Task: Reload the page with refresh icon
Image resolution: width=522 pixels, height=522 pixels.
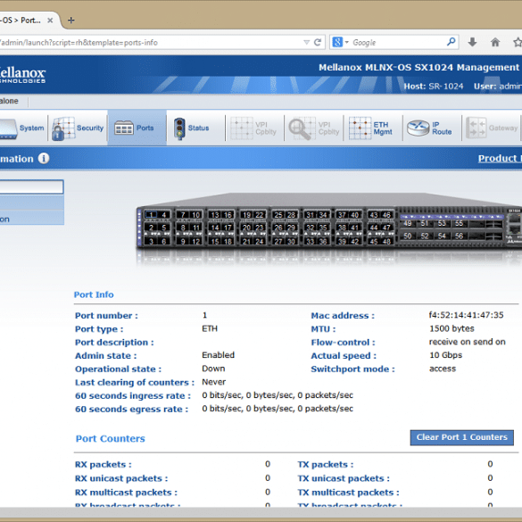Action: (318, 42)
